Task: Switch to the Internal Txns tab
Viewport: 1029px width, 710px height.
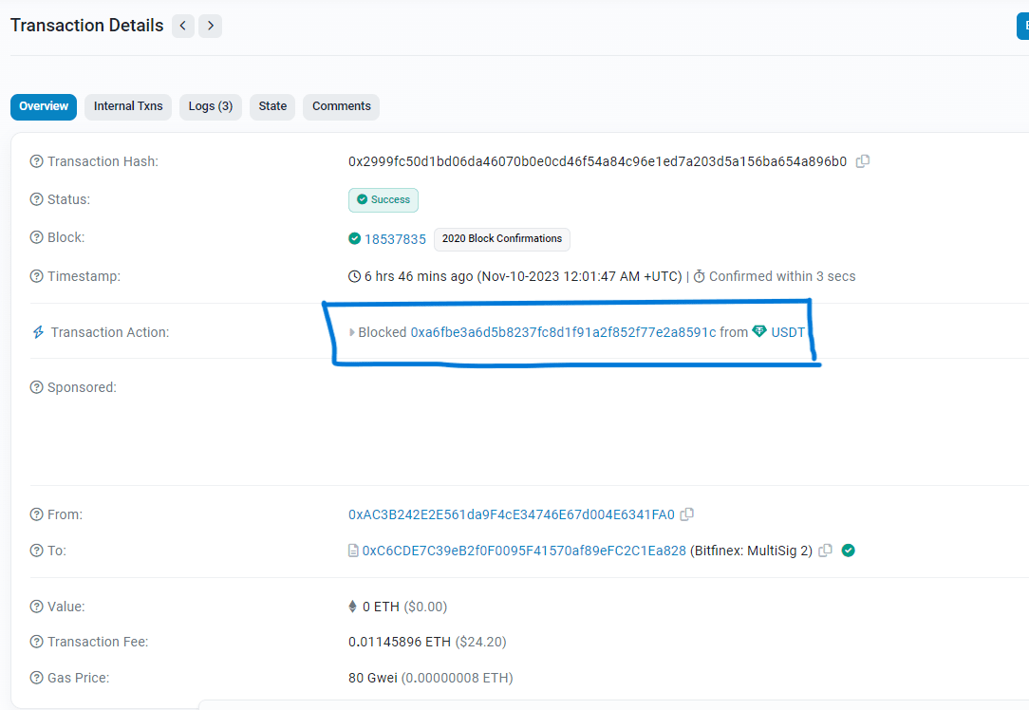Action: (x=127, y=106)
